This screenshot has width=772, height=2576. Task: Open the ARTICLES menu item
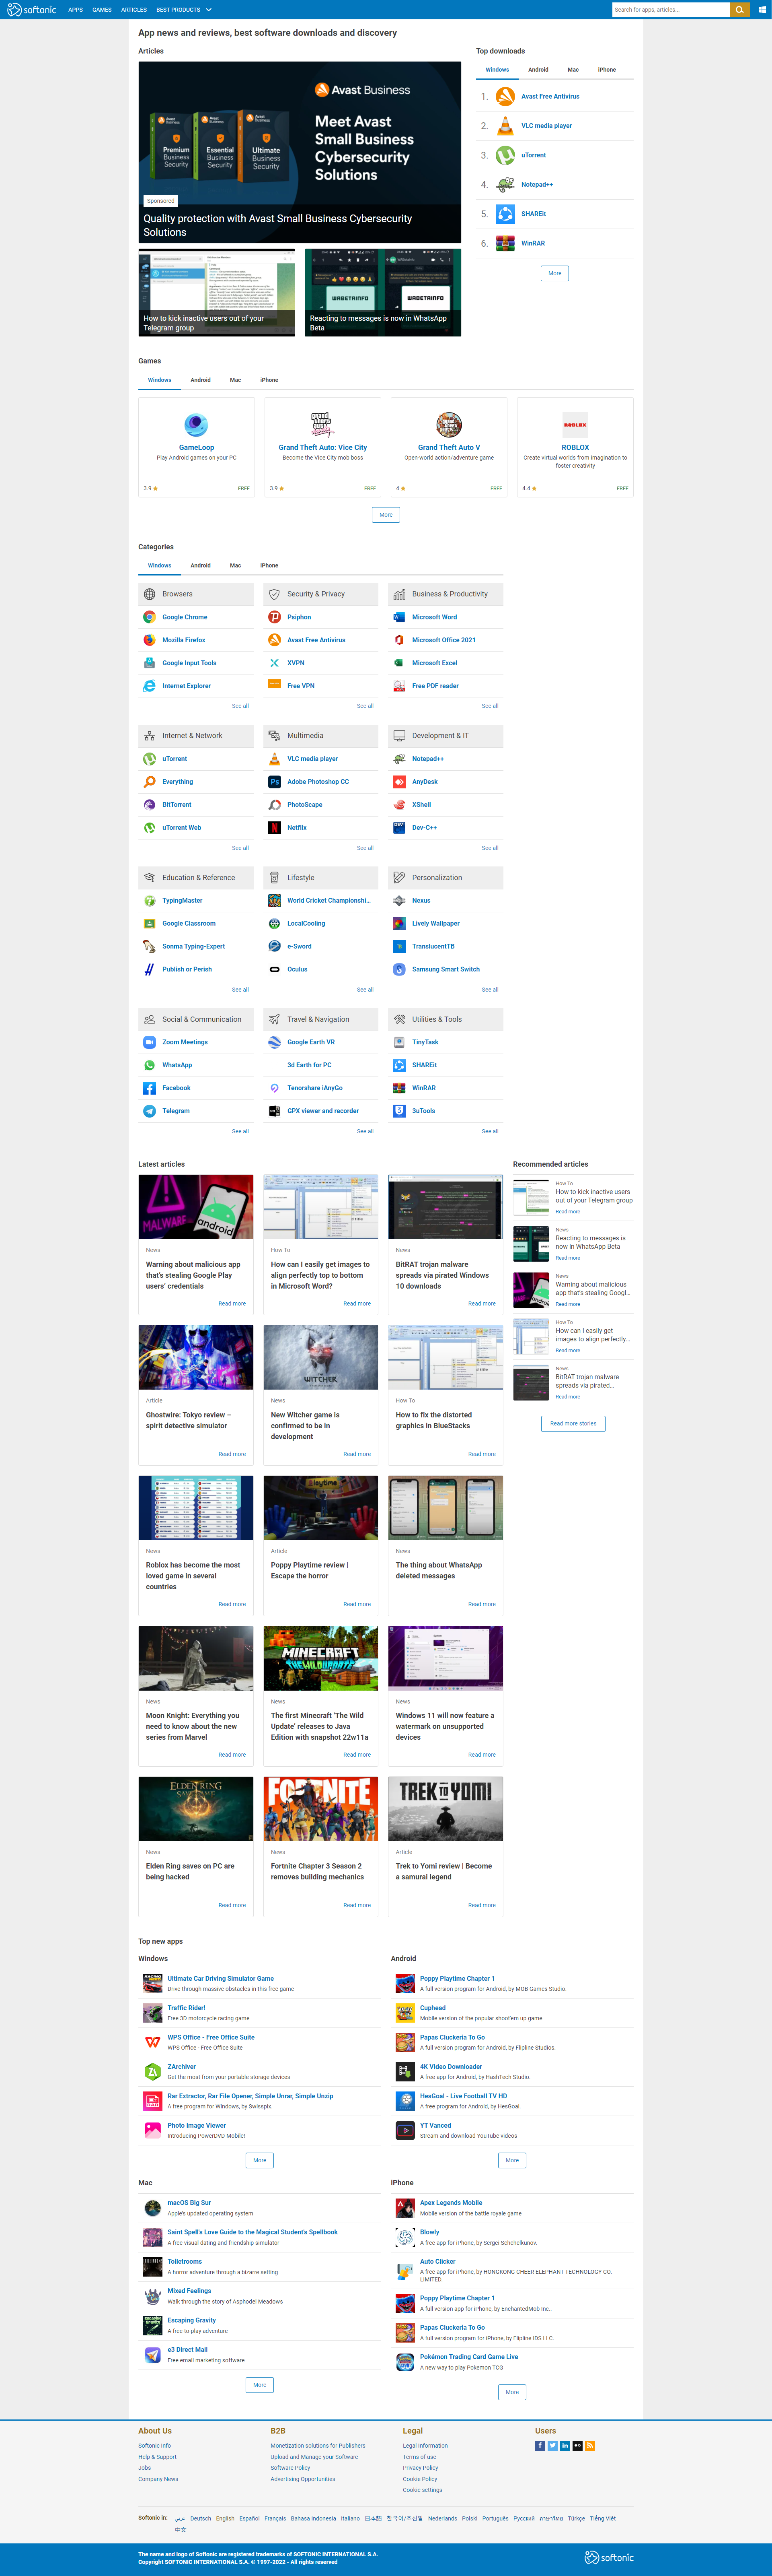click(134, 10)
